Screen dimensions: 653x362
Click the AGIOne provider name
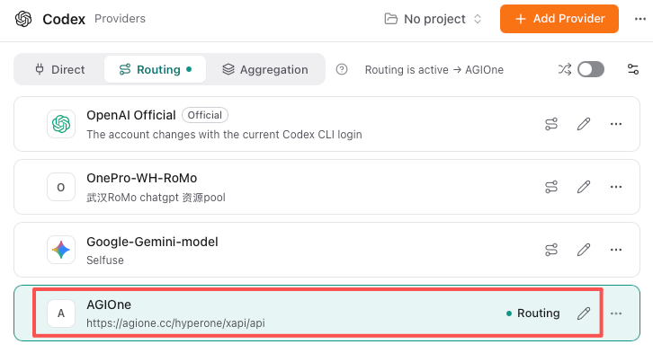pyautogui.click(x=109, y=305)
